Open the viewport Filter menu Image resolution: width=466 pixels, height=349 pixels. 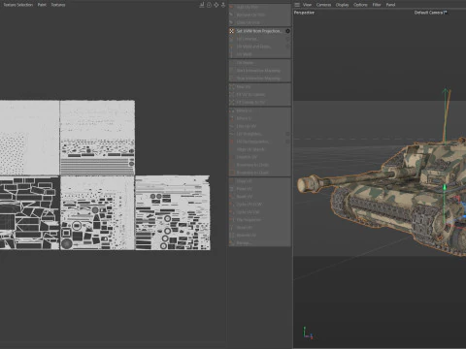coord(377,5)
